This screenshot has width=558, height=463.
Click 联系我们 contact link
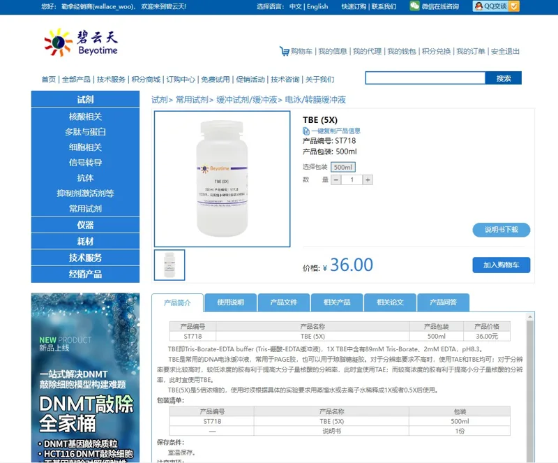click(x=384, y=6)
